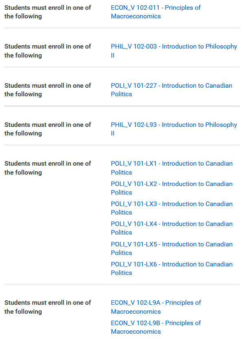Select the POLI_V 101-LX2 section link

172,188
